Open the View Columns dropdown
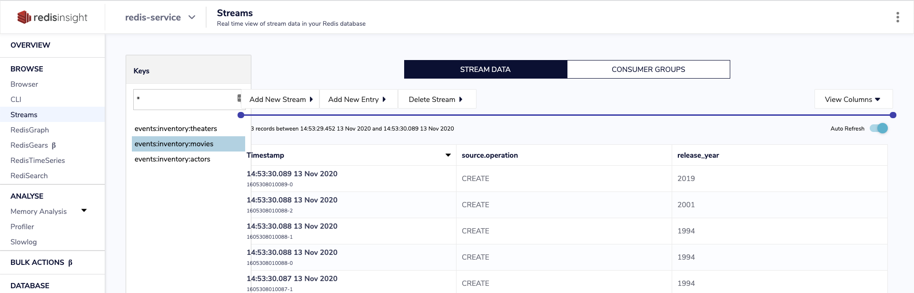 853,99
